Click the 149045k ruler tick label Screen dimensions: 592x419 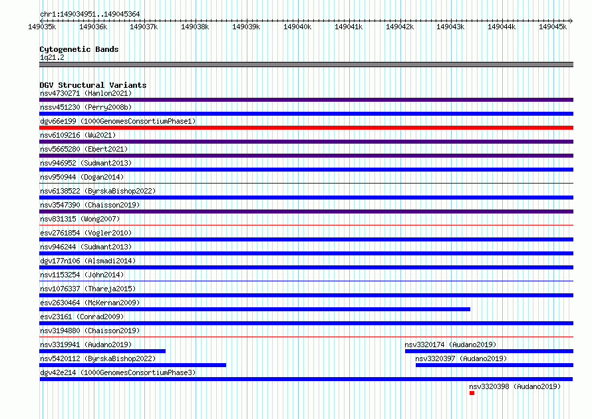coord(553,27)
